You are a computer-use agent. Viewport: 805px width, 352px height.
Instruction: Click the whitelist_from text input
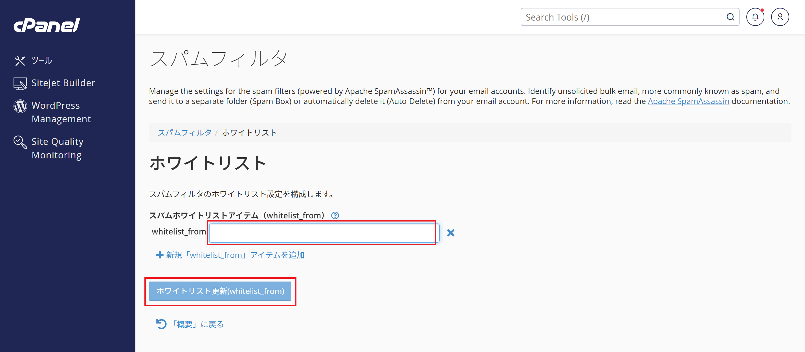coord(324,233)
